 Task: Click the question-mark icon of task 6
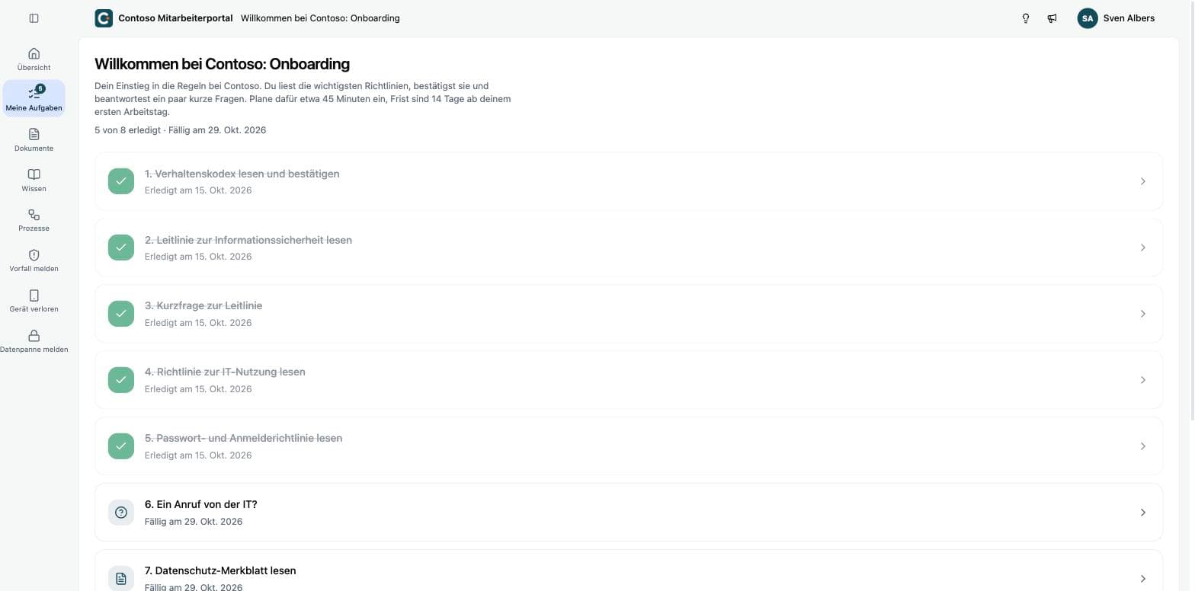(120, 513)
